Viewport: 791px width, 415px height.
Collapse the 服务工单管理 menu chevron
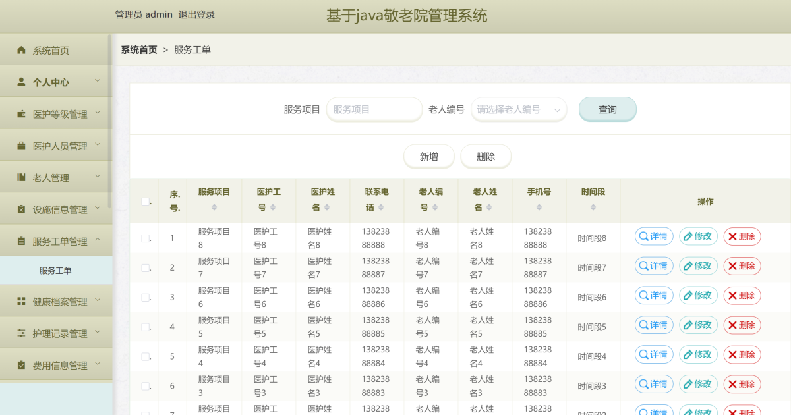pyautogui.click(x=98, y=240)
